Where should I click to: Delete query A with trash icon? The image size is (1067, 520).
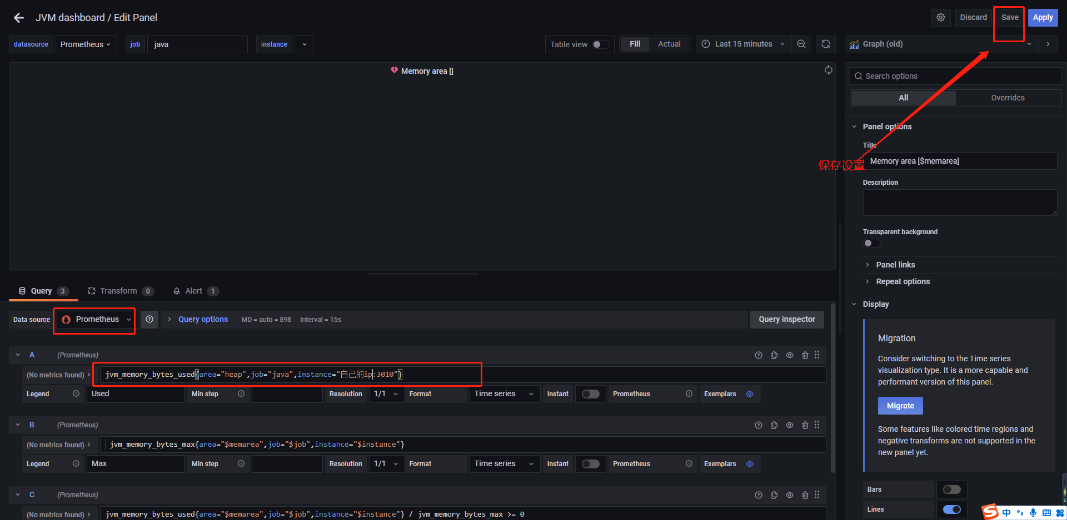coord(805,355)
